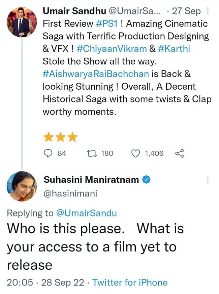
Task: Open more options on Suhasini's reply
Action: coord(208,180)
